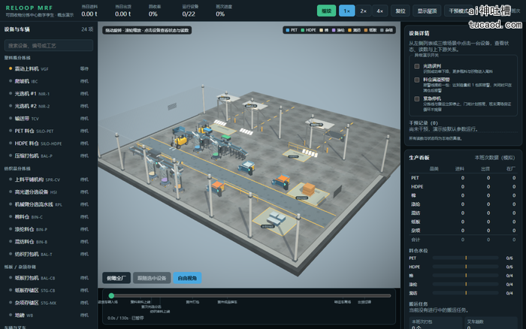Enable the 光选误判 anomaly checkbox
Screen dimensions: 526x329
416,66
